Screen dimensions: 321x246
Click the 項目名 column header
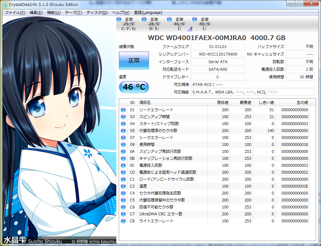pos(172,103)
